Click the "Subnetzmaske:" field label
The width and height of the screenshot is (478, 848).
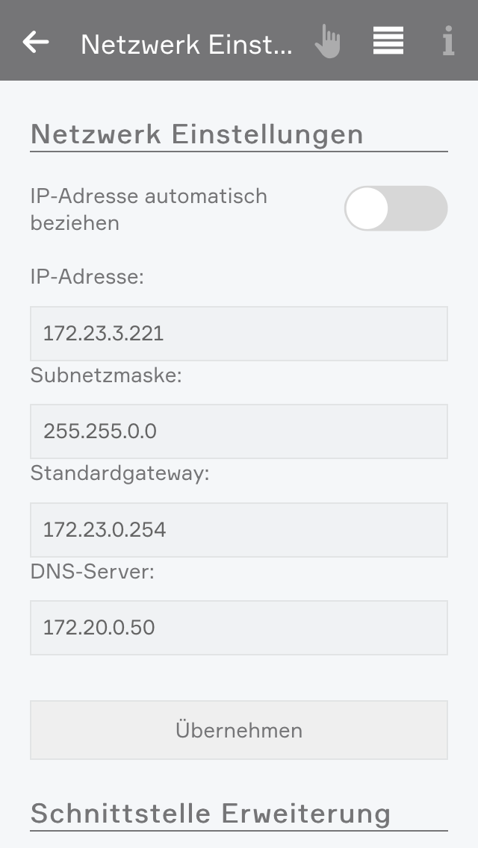point(106,375)
